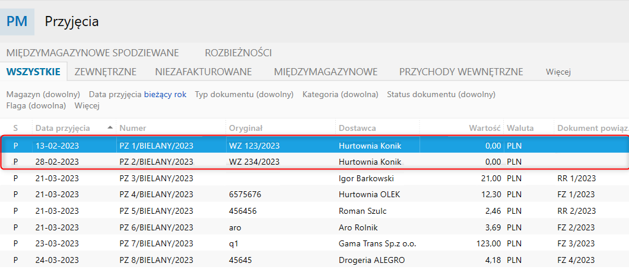Image resolution: width=629 pixels, height=273 pixels.
Task: Switch to the Zewnętrzne tab
Action: (106, 72)
